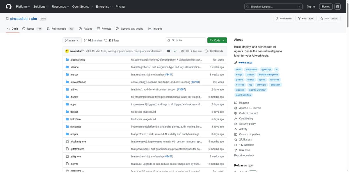Screen dimensions: 349x196
Task: Open the www.sim.ai website link
Action: (x=245, y=62)
